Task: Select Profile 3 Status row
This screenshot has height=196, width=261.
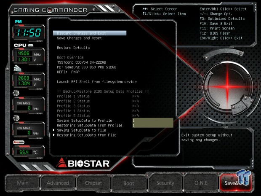Action: (98, 106)
